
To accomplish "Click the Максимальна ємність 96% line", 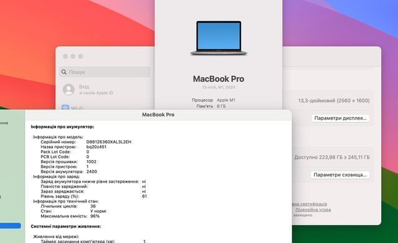I will (x=70, y=216).
